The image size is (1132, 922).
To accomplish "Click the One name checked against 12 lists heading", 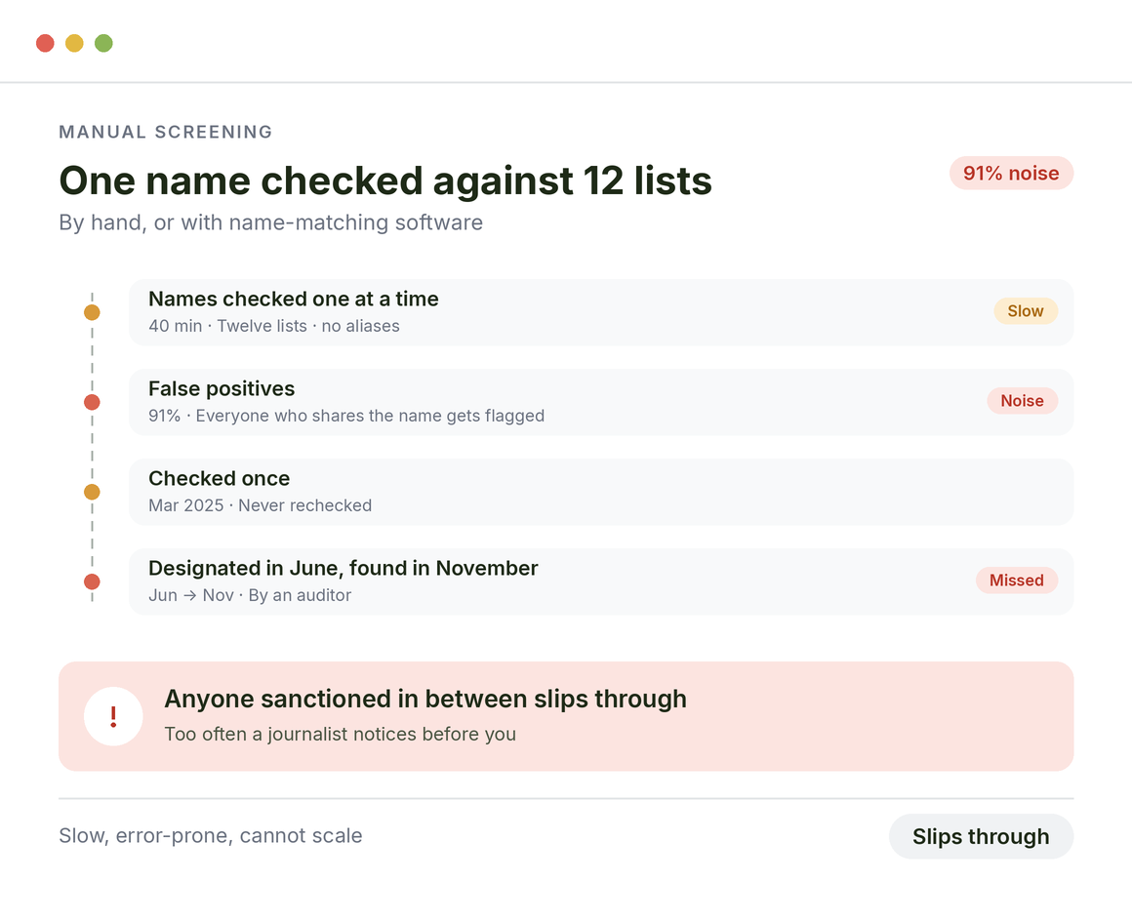I will tap(384, 180).
